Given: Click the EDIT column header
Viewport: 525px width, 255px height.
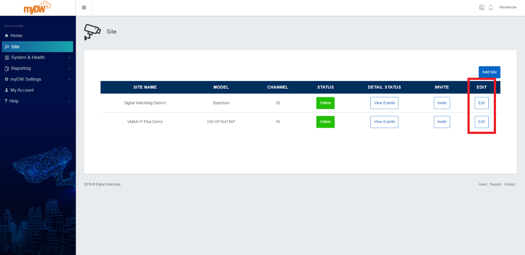Looking at the screenshot, I should pos(482,87).
